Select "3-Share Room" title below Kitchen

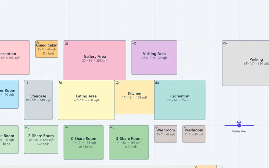click(x=129, y=139)
